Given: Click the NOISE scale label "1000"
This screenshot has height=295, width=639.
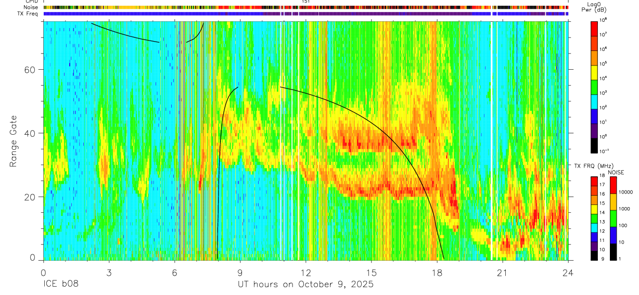Looking at the screenshot, I should 625,208.
